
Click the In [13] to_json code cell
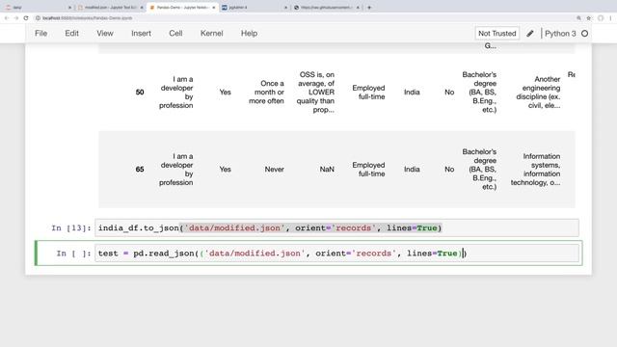(336, 227)
